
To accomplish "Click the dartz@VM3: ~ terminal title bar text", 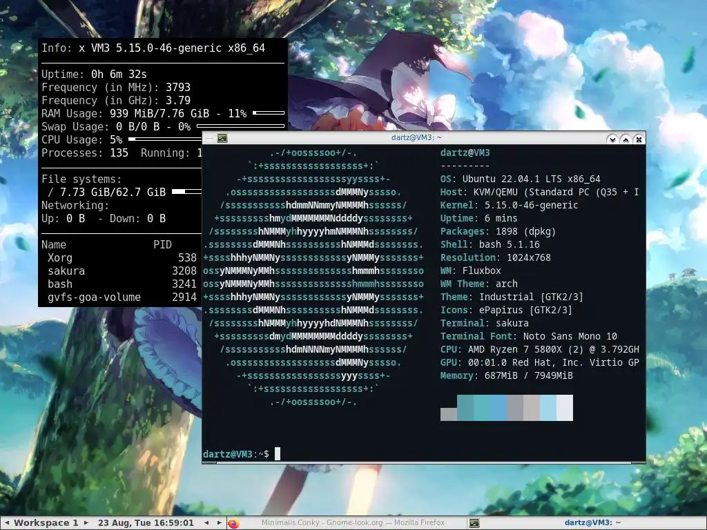I will click(416, 137).
